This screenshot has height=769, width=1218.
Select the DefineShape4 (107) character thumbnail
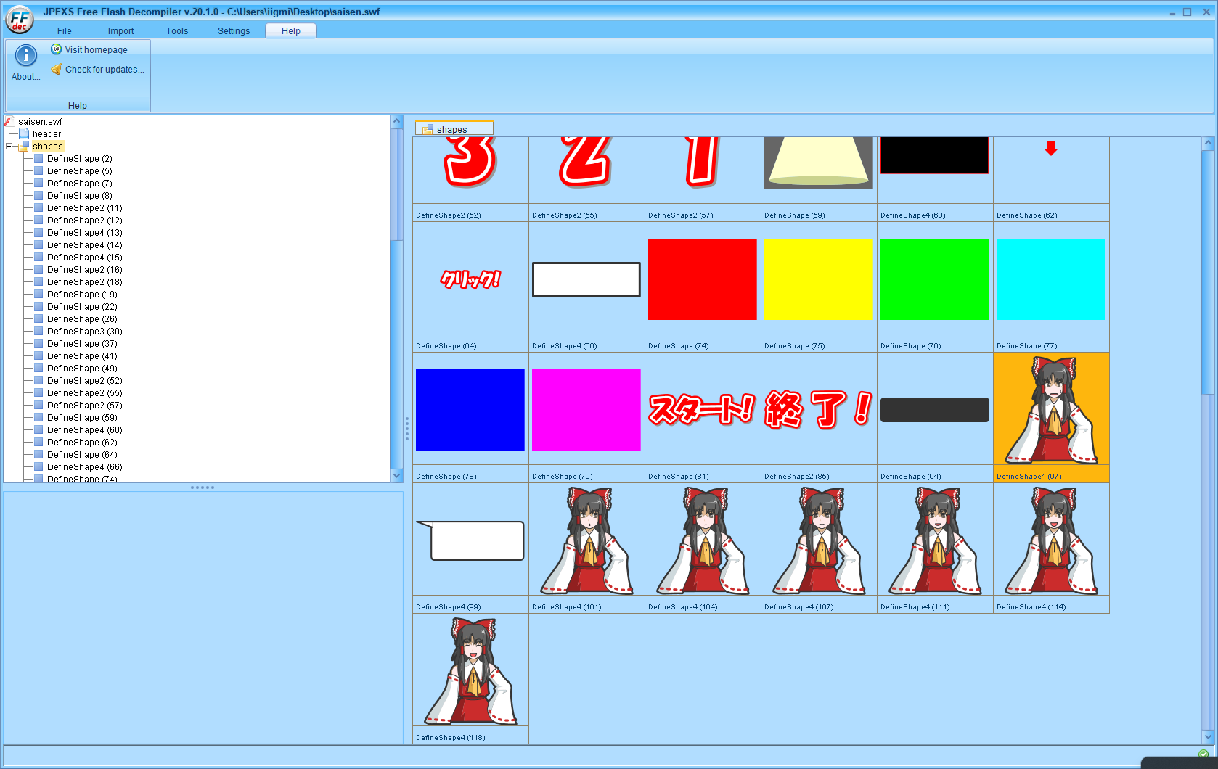tap(819, 540)
